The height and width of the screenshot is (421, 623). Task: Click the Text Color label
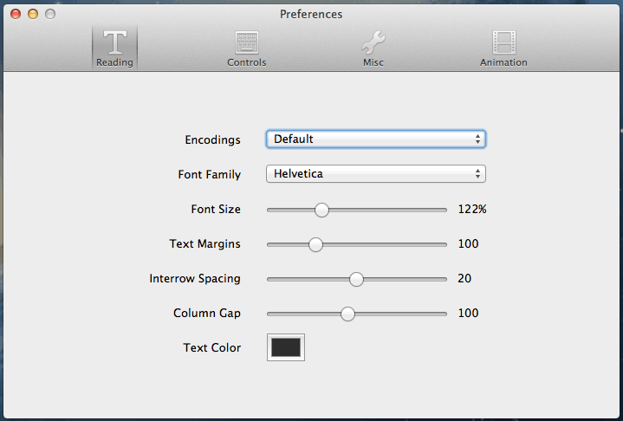211,348
